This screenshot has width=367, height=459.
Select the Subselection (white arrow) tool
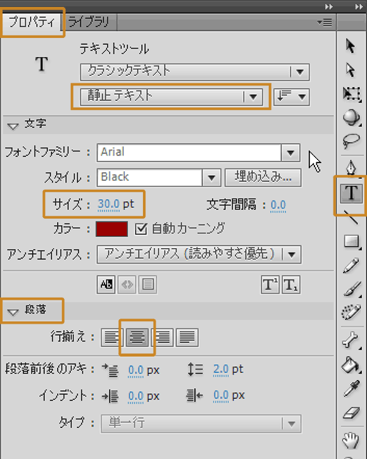click(x=351, y=70)
